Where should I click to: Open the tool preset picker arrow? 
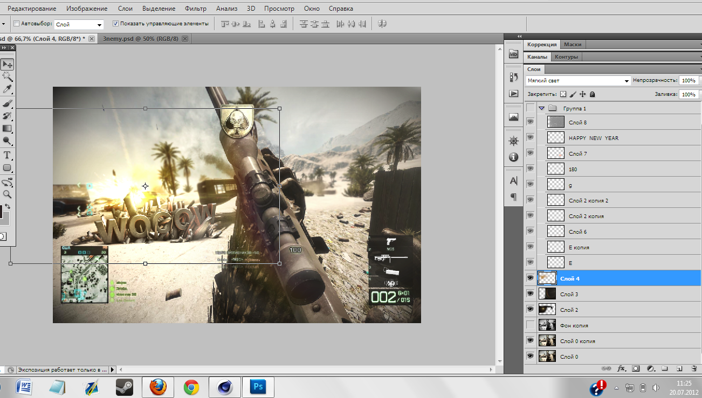[3, 24]
